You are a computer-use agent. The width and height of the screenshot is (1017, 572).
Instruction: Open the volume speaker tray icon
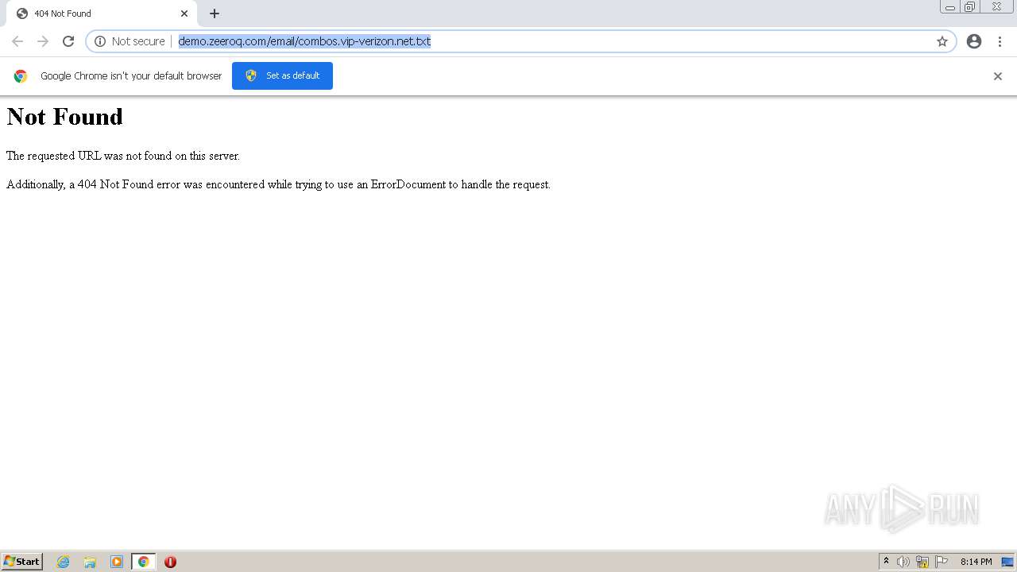(903, 562)
